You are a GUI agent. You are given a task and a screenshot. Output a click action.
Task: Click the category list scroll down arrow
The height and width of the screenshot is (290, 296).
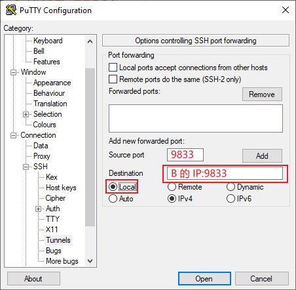90,260
